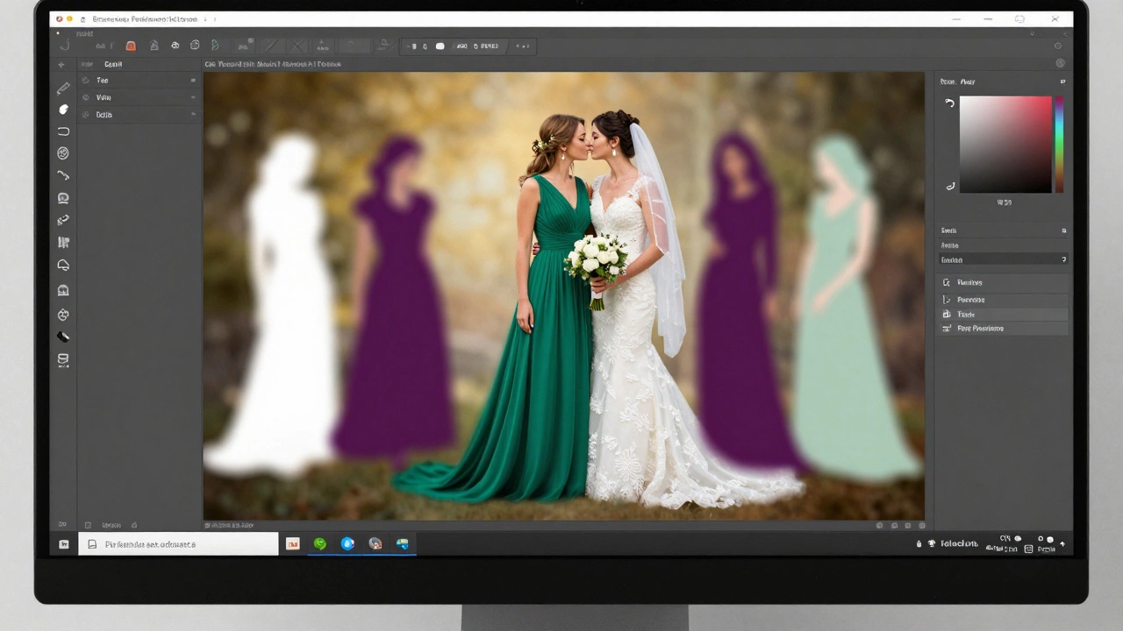The image size is (1123, 631).
Task: Click the orange lock icon in the toolbar
Action: (x=130, y=46)
